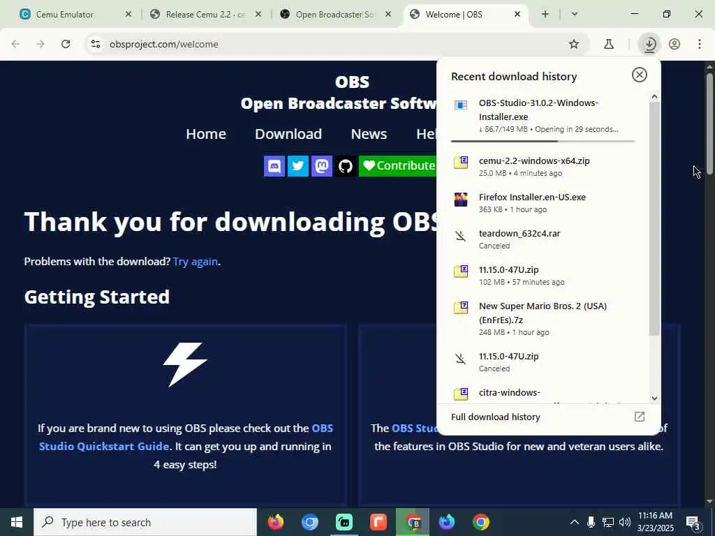Switch to the Open Broadcaster Software tab
Image resolution: width=715 pixels, height=536 pixels.
click(335, 14)
